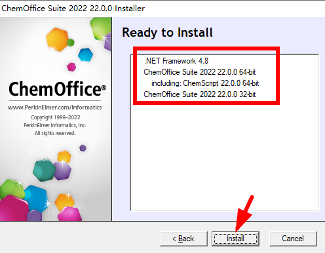Click the Ready to Install heading
Viewport: 325px width, 253px height.
pos(167,33)
